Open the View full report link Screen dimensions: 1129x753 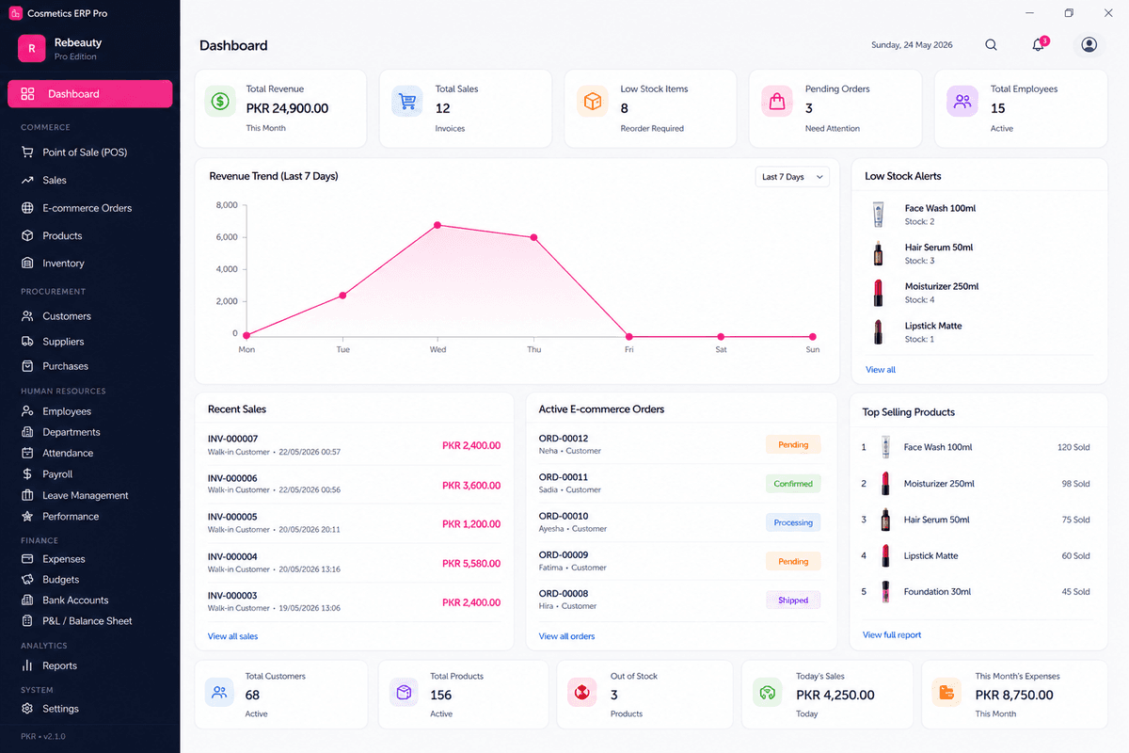[892, 634]
